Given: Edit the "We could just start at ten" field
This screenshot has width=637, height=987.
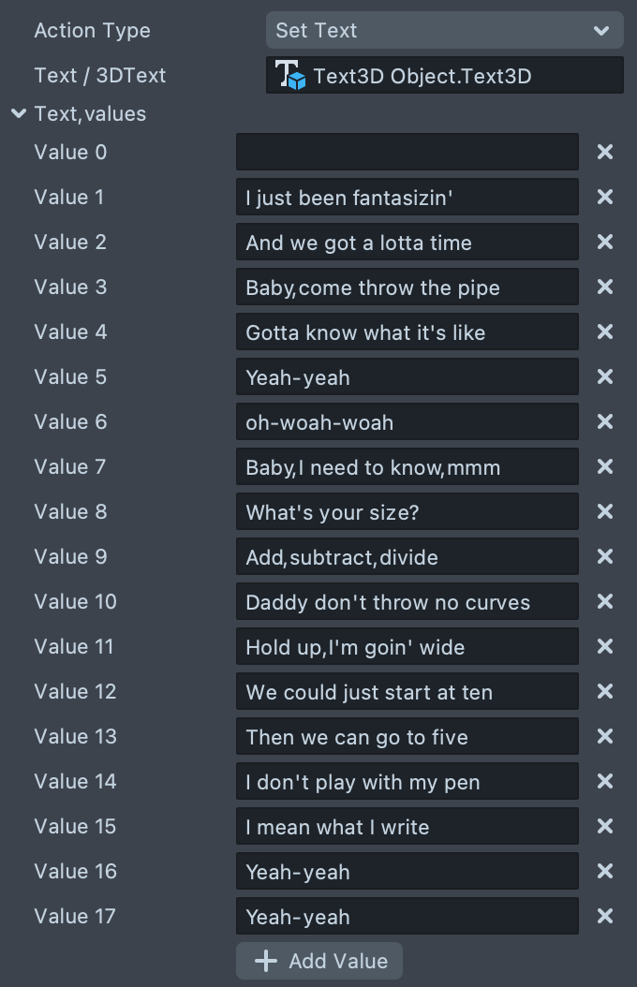Looking at the screenshot, I should (x=407, y=692).
